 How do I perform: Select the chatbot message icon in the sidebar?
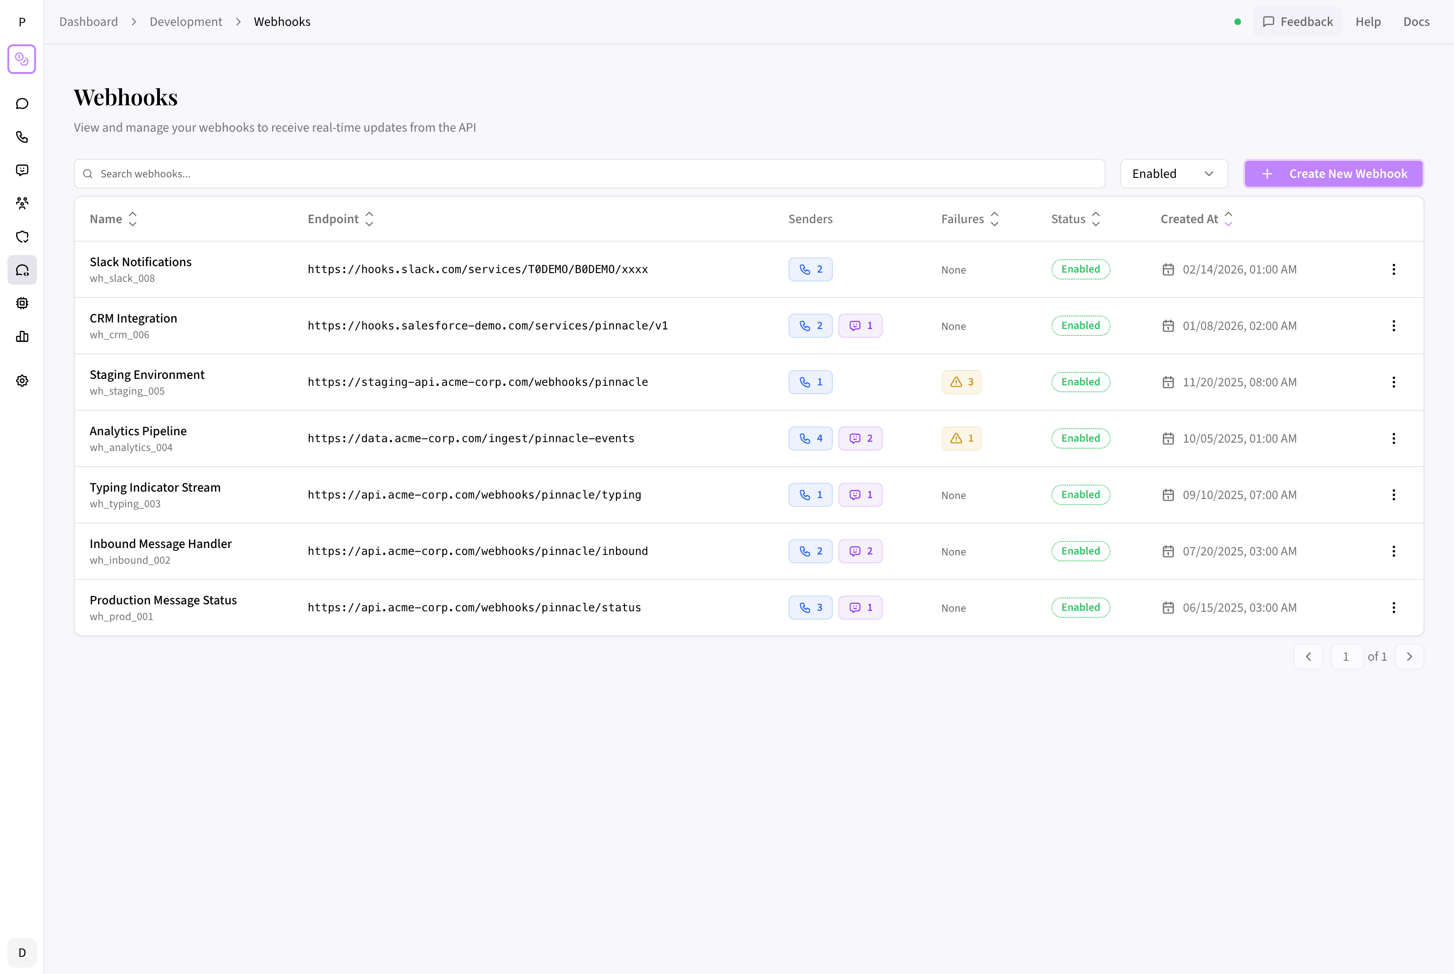(22, 170)
